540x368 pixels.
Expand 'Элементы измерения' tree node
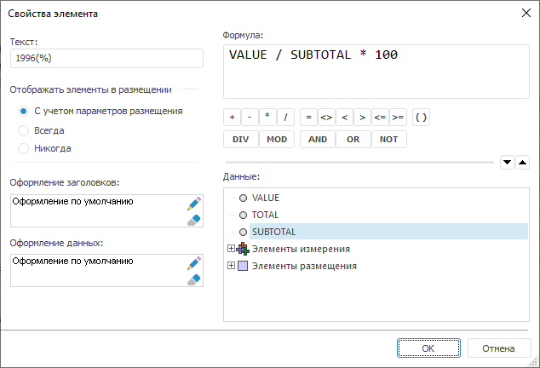pos(231,249)
